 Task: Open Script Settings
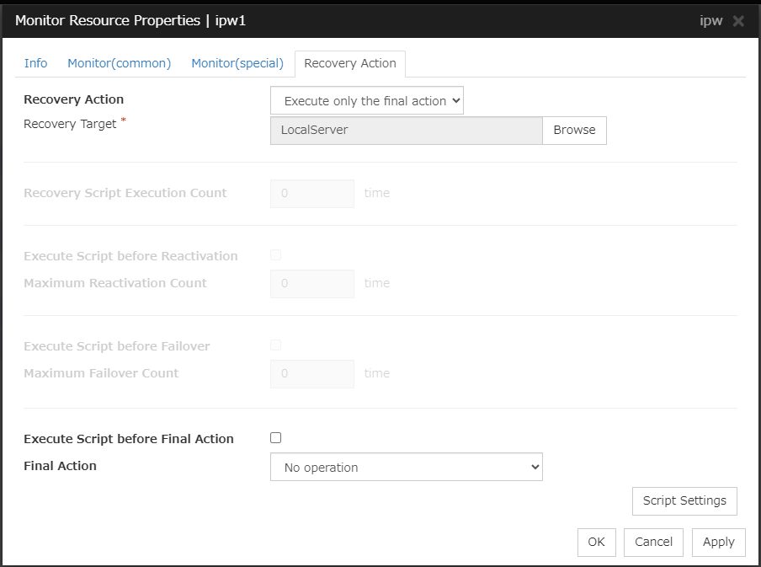point(684,500)
